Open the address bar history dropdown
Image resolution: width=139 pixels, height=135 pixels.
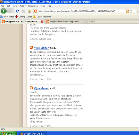click(x=134, y=11)
